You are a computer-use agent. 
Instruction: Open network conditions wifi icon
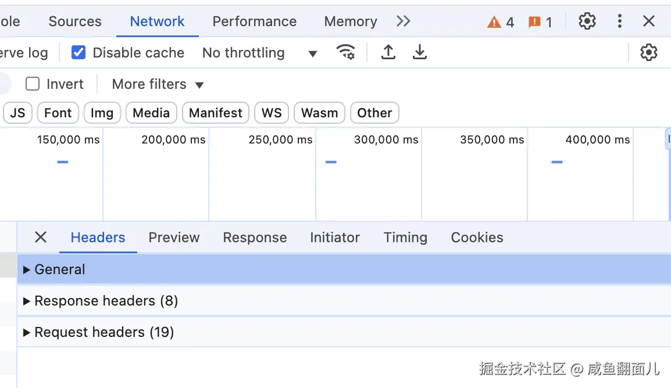(x=346, y=52)
